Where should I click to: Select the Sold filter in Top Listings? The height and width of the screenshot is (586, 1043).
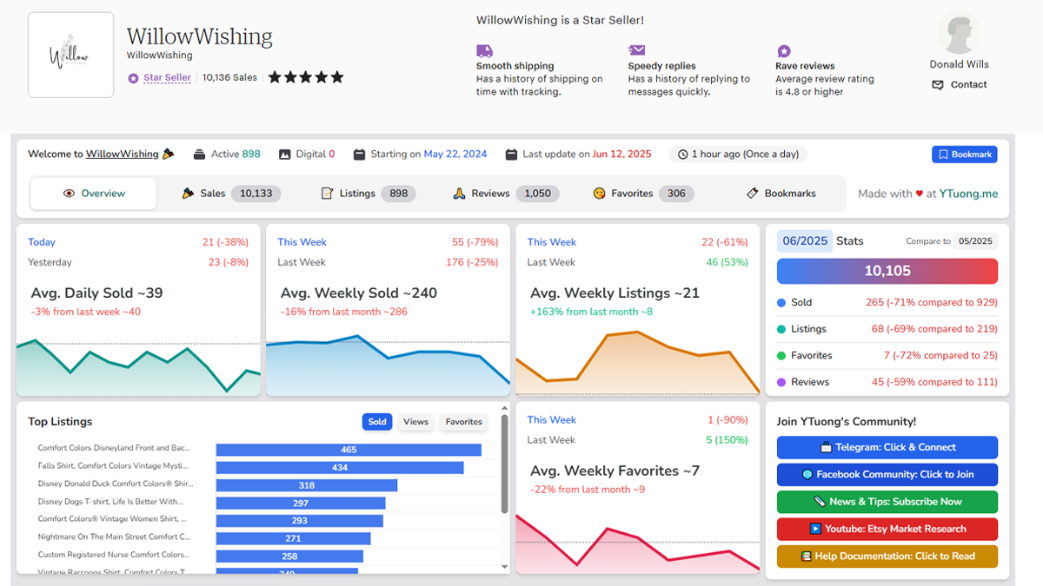[377, 422]
